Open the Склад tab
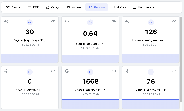Screen dimensions: 184x111 click(52, 7)
